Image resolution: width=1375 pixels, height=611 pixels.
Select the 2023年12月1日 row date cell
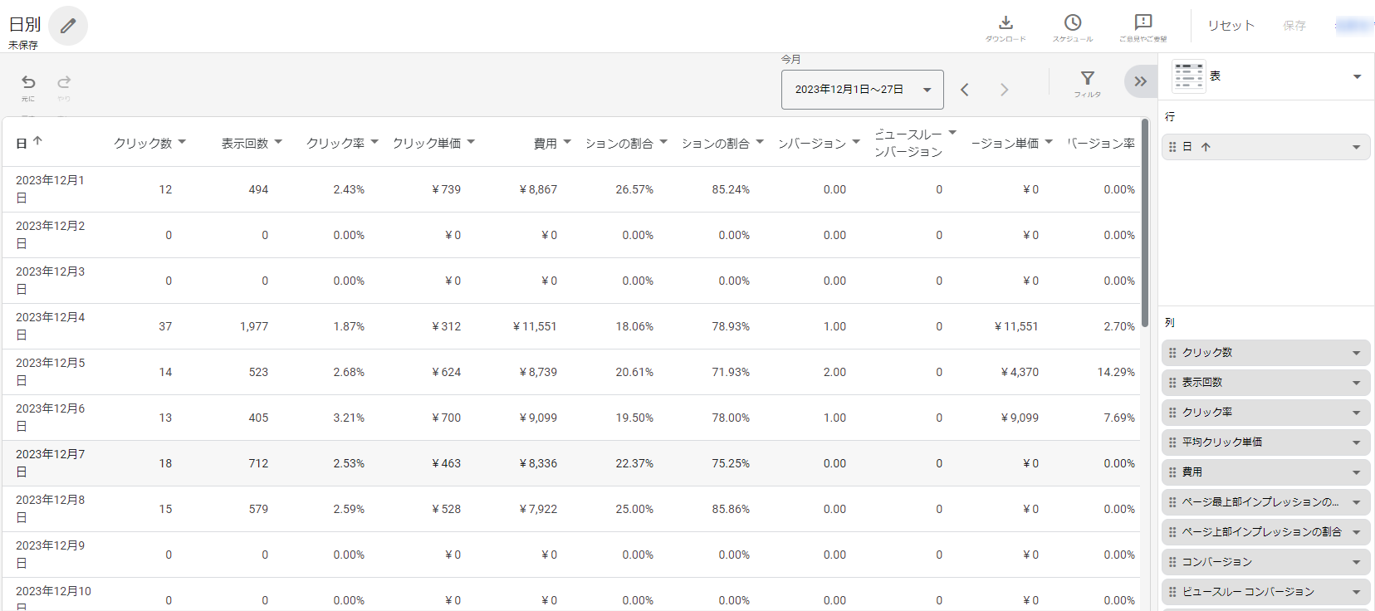[50, 189]
